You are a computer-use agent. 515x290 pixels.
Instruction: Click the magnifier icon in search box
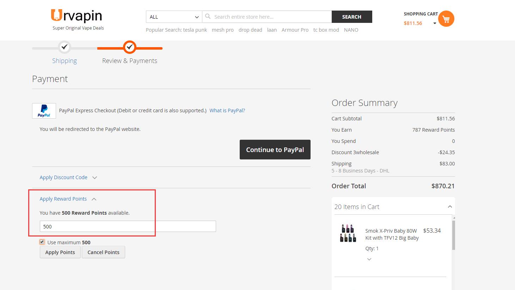coord(208,17)
